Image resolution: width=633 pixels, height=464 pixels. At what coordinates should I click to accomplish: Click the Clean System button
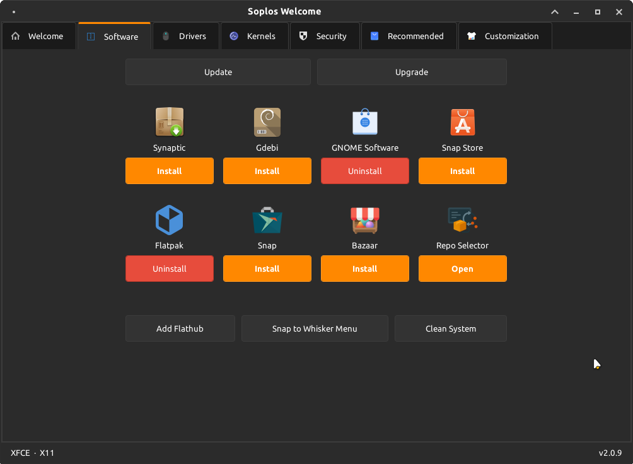[x=451, y=328]
